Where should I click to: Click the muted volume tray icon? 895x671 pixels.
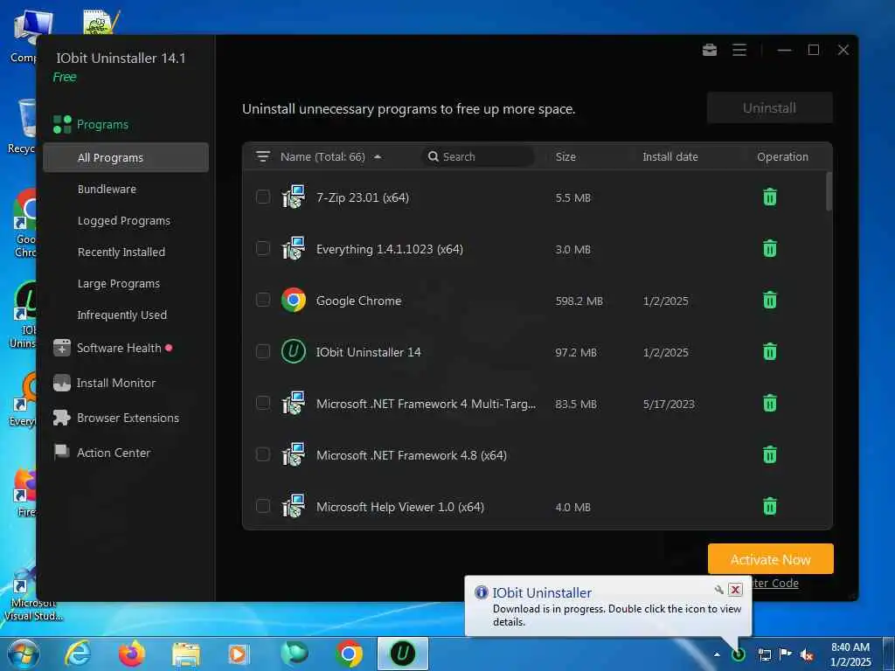click(x=806, y=655)
